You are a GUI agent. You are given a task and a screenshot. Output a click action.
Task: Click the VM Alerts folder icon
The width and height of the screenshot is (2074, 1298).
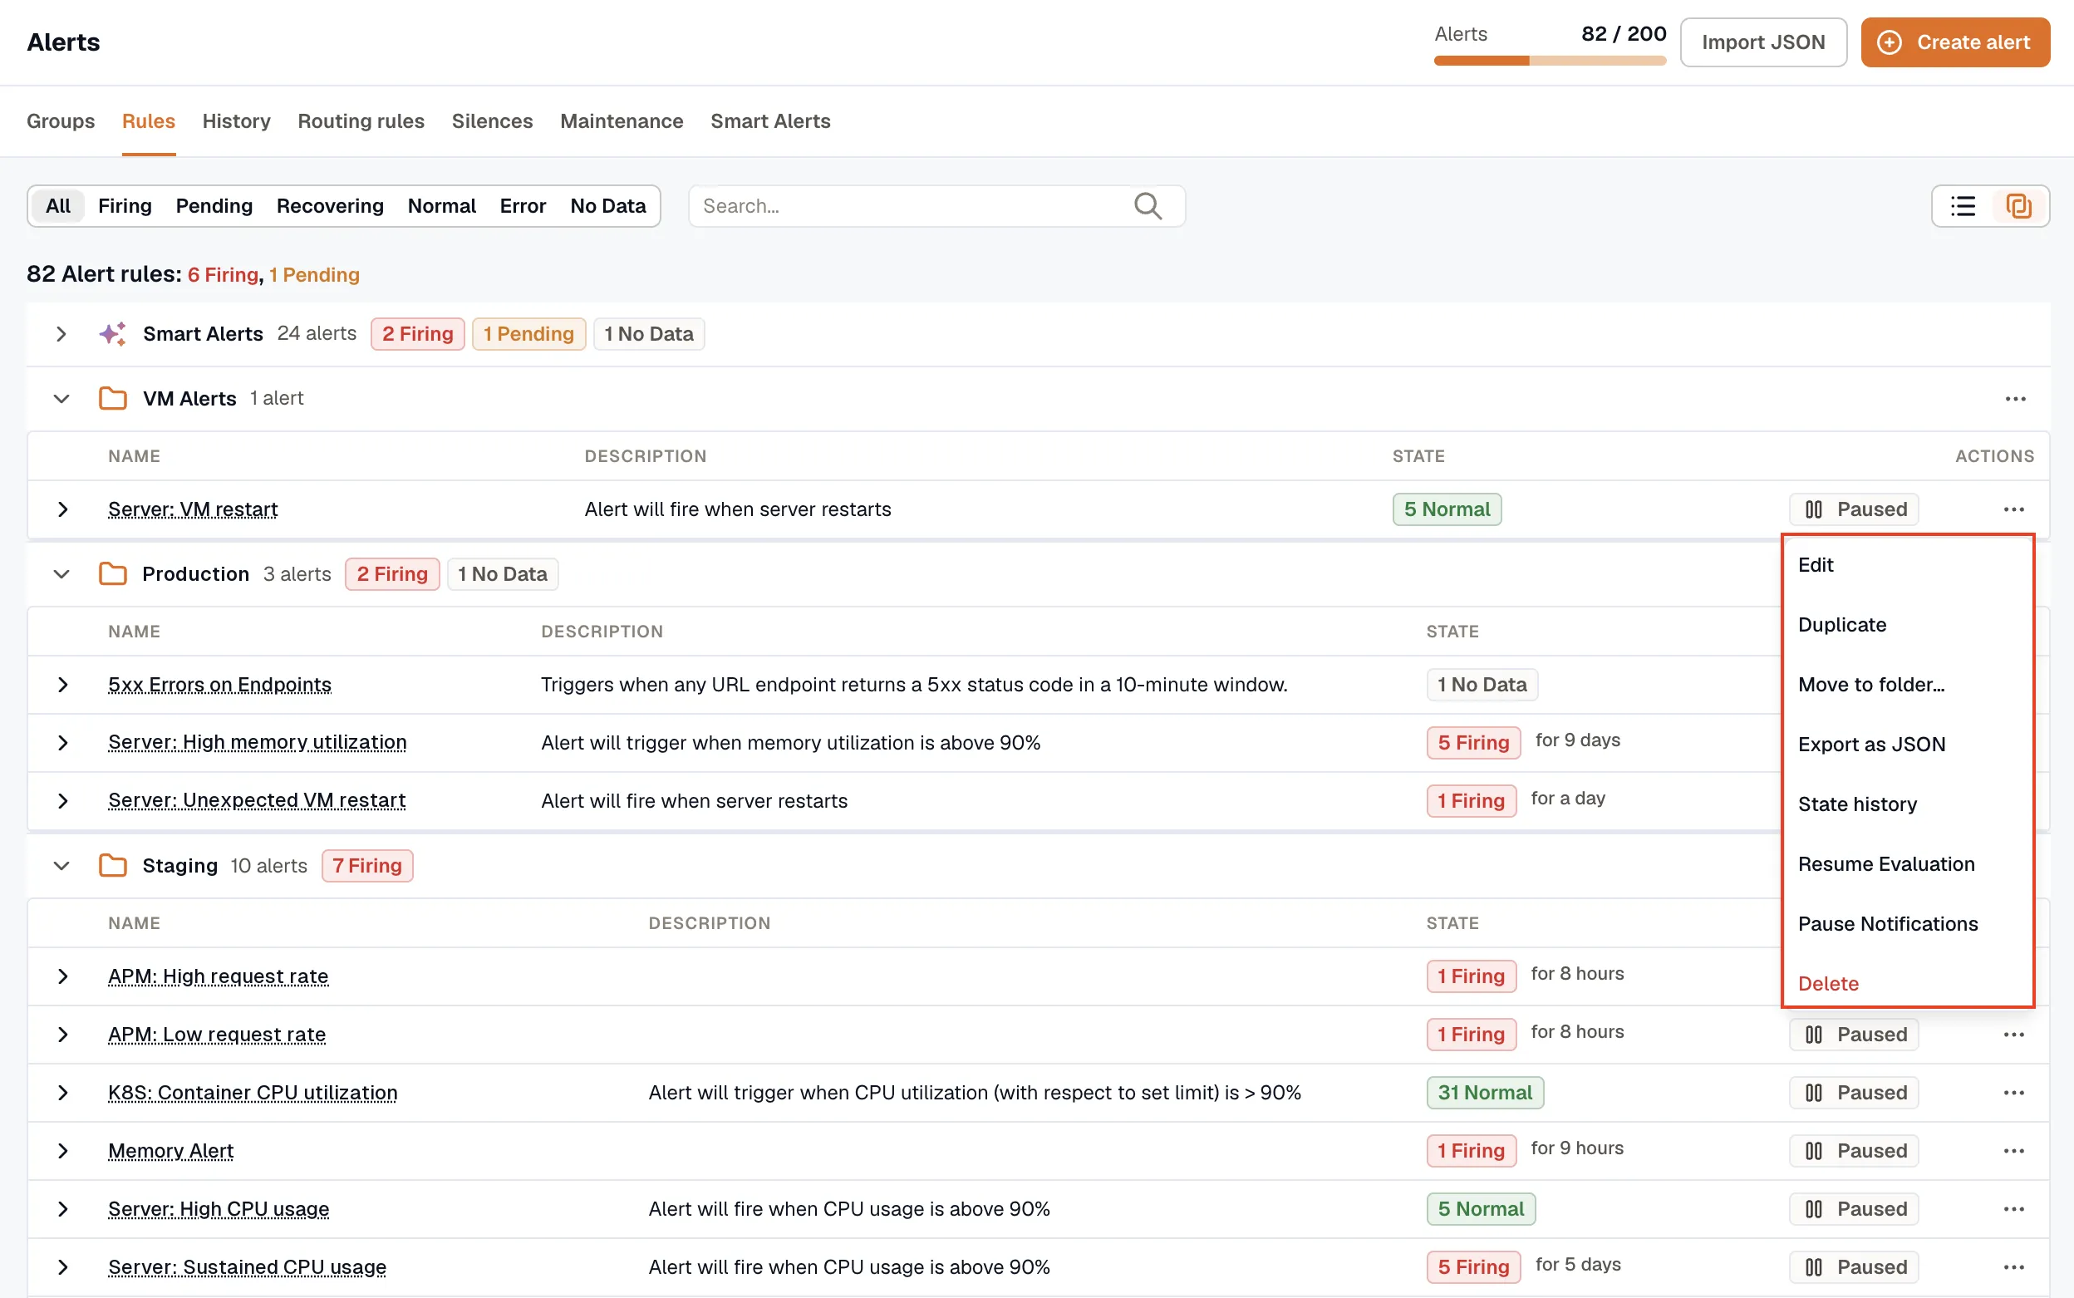point(112,399)
